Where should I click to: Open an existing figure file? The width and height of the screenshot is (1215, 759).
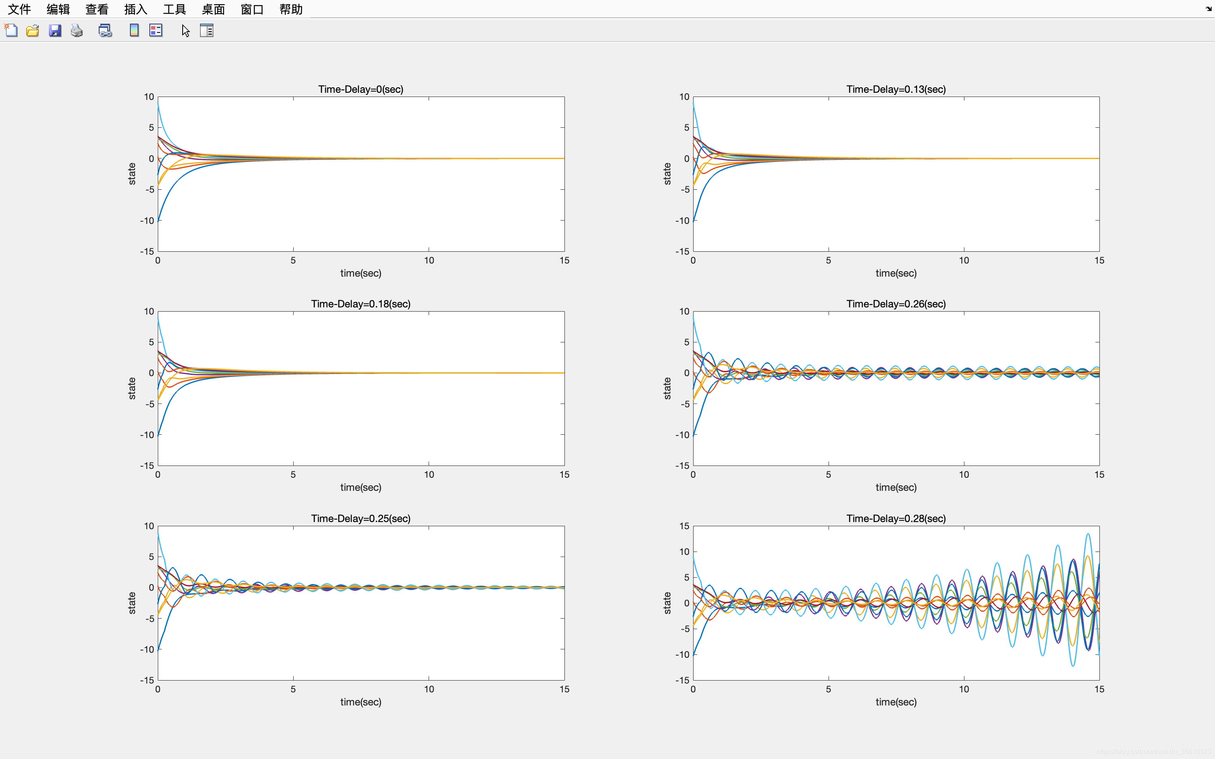coord(32,30)
